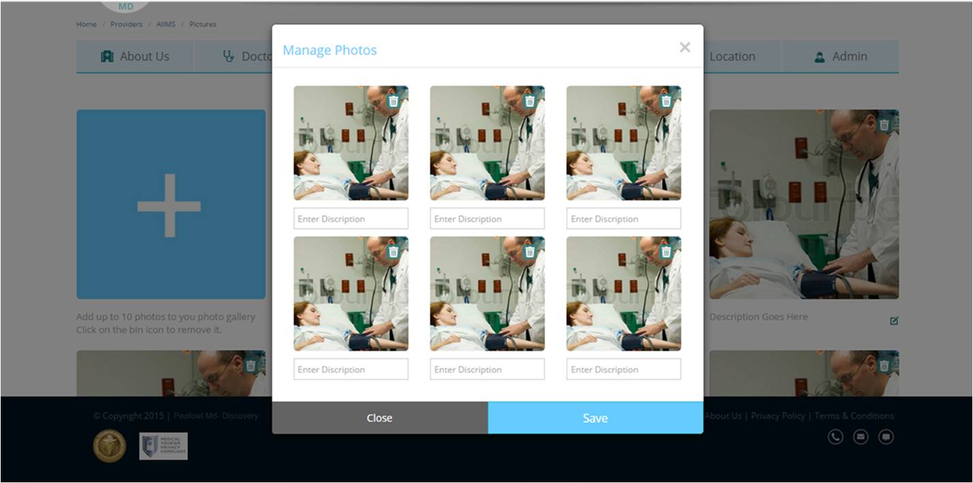Edit the 'Description Goes Here' caption
This screenshot has height=483, width=973.
coord(894,321)
